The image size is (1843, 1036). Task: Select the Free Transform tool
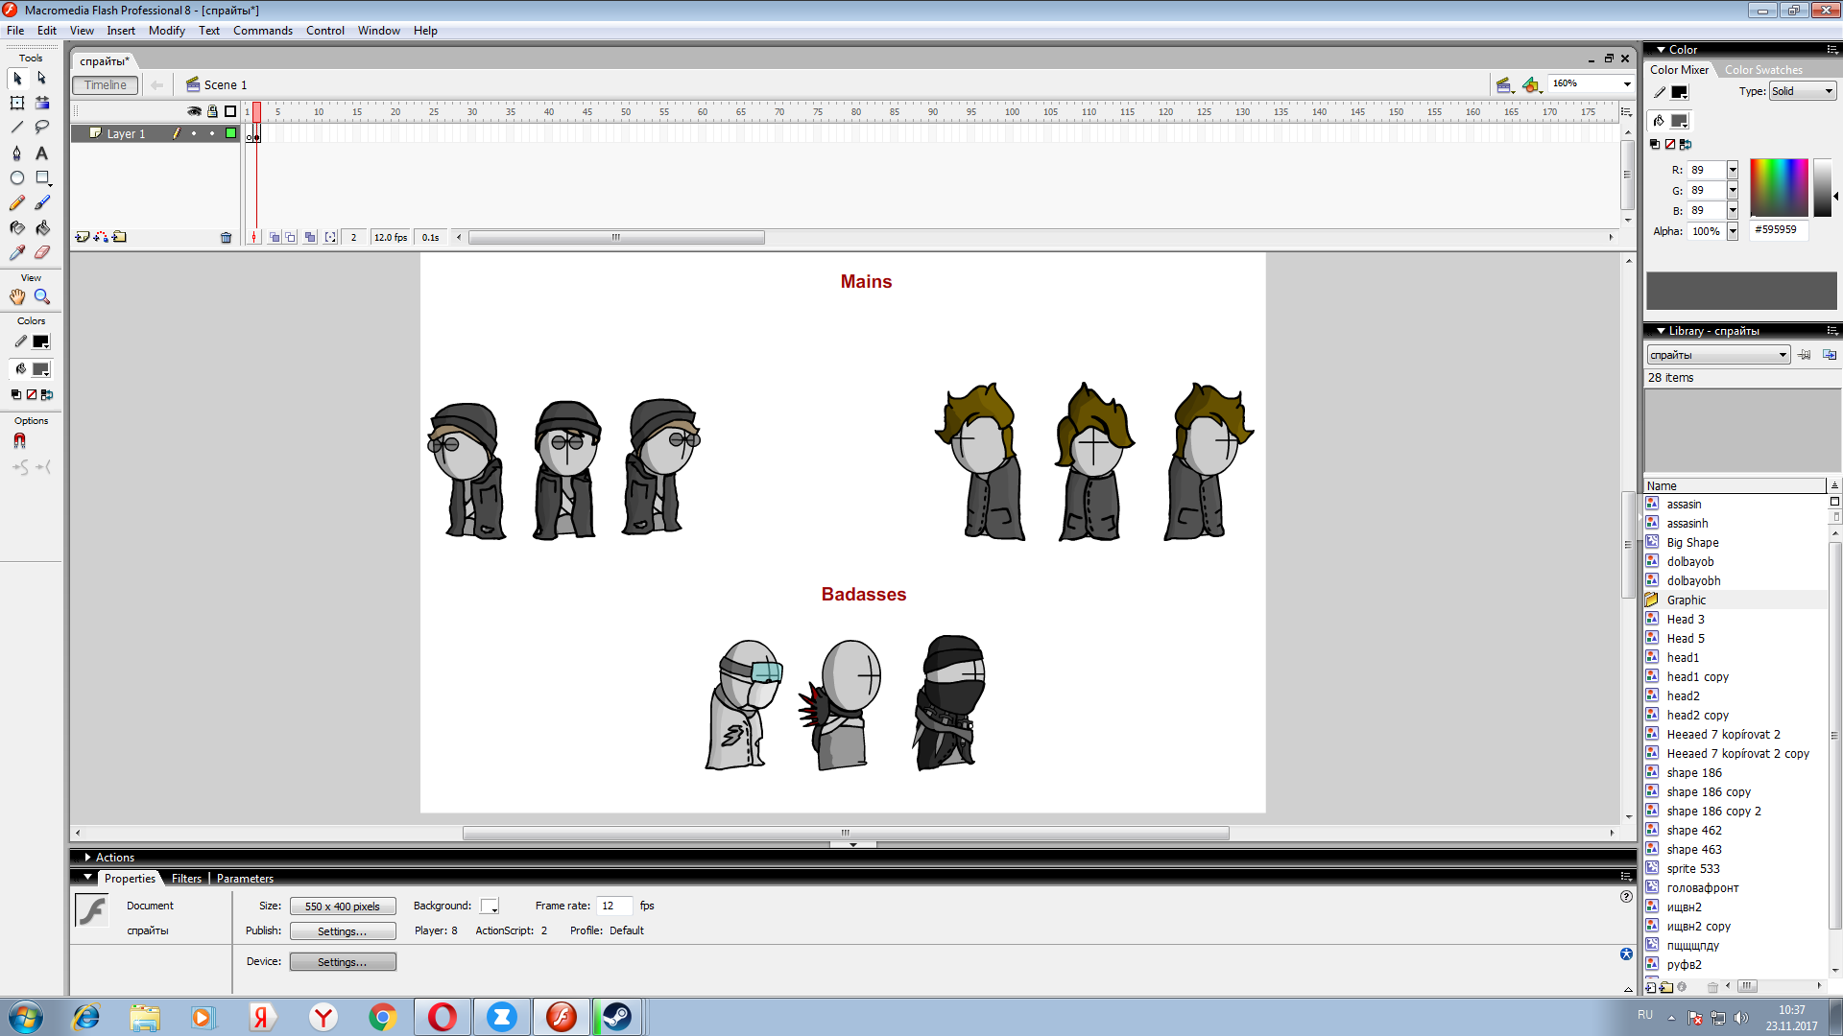(17, 103)
